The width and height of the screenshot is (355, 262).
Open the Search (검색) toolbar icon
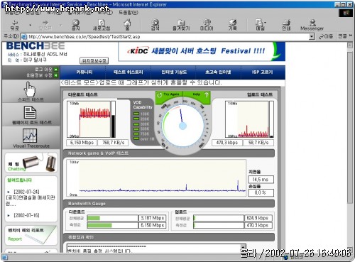(x=155, y=25)
